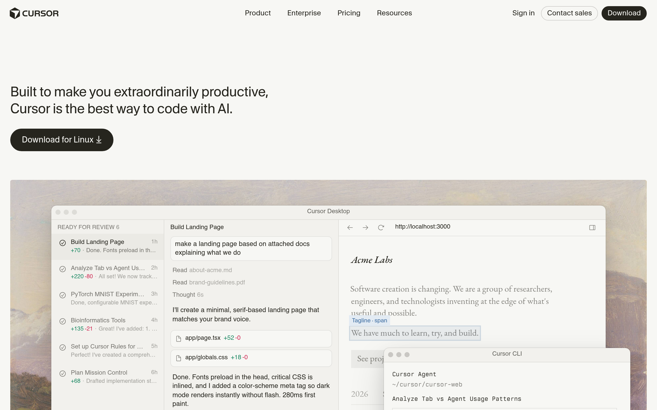Click the 'Cursor Agent' line in Cursor CLI
Image resolution: width=657 pixels, height=410 pixels.
[414, 374]
